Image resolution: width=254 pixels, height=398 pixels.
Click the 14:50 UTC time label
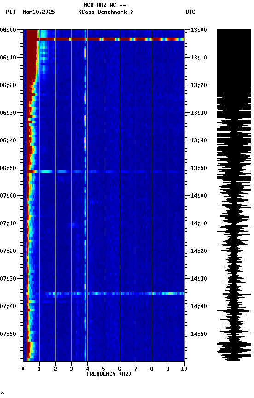(x=199, y=334)
